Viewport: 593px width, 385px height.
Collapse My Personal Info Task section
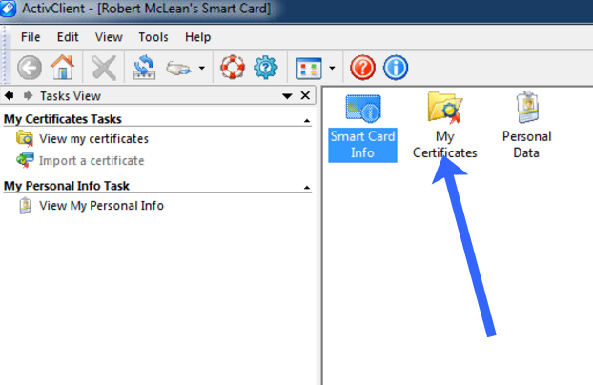pos(307,188)
